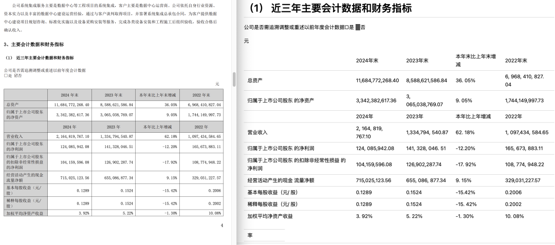Screen dimensions: 555x245
Task: Select the 营业收入 label in the right panel
Action: pyautogui.click(x=257, y=132)
